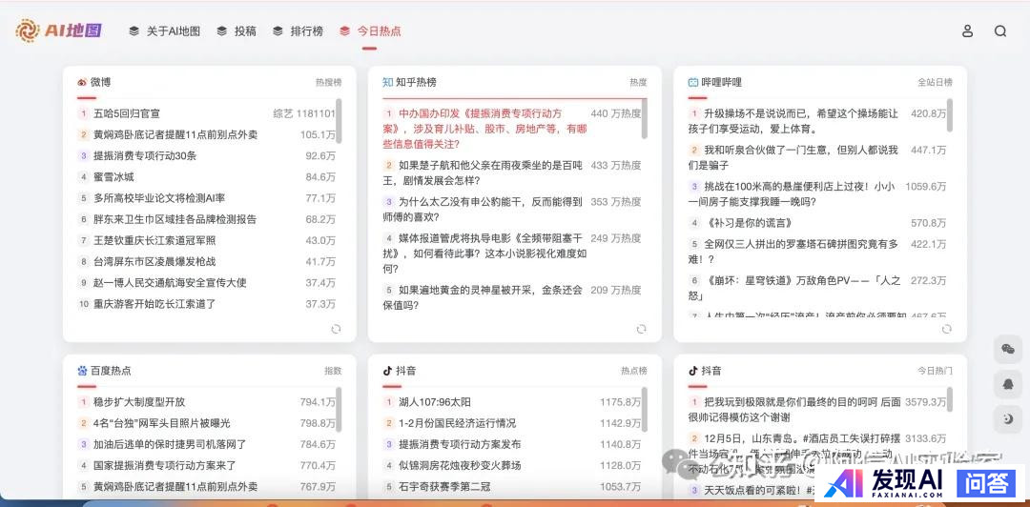Open 媒体报道管虎将执导电影 question
Viewport: 1030px width, 507px height.
pyautogui.click(x=484, y=253)
